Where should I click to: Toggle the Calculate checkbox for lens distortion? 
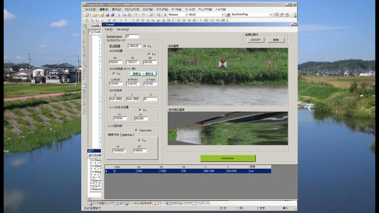coord(137,130)
